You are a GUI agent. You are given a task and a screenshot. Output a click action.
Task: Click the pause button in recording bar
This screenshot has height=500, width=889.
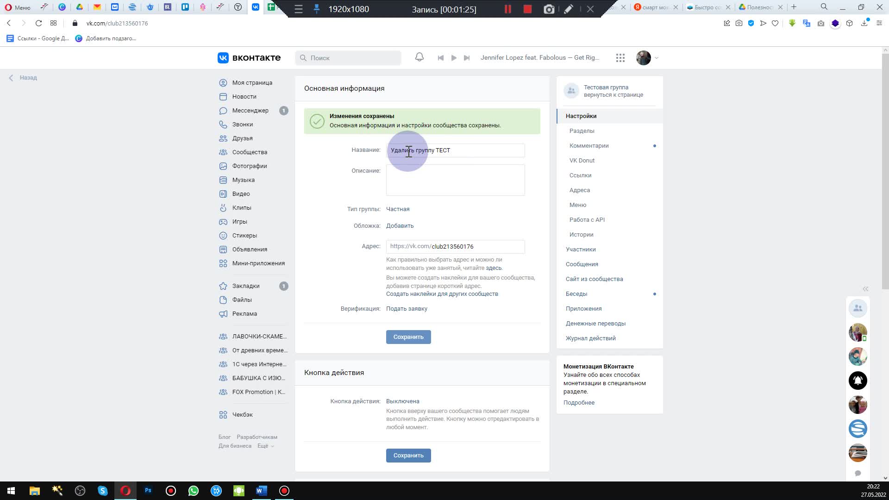click(508, 8)
